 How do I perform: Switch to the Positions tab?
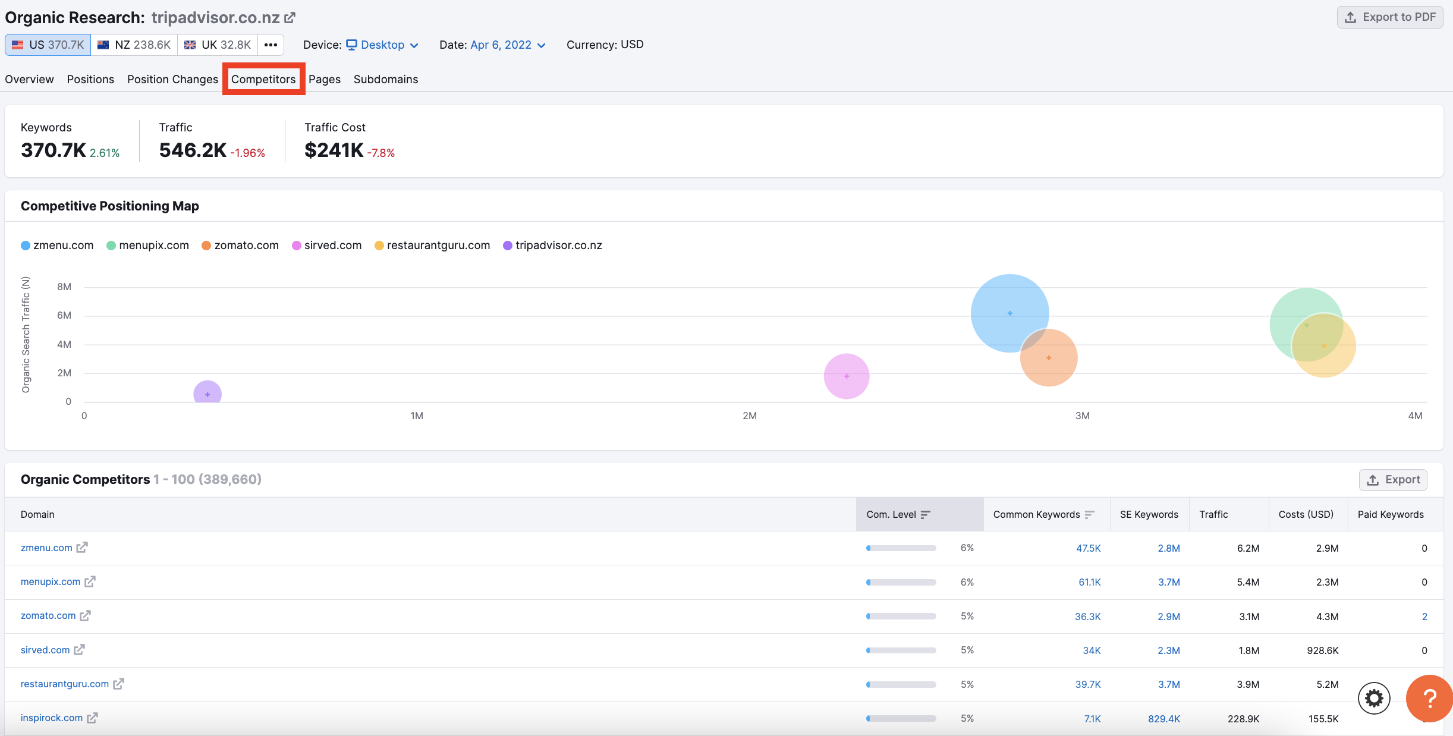(90, 79)
